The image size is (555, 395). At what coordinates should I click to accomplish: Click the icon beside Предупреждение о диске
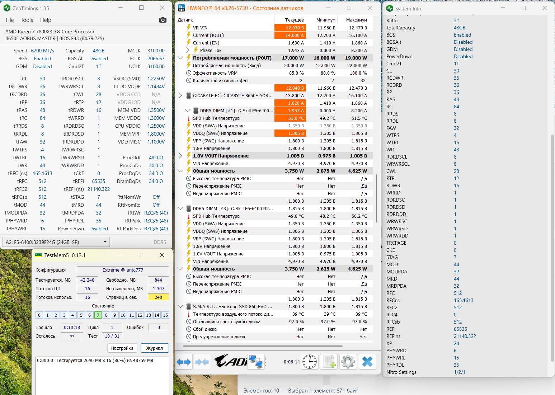(x=189, y=337)
